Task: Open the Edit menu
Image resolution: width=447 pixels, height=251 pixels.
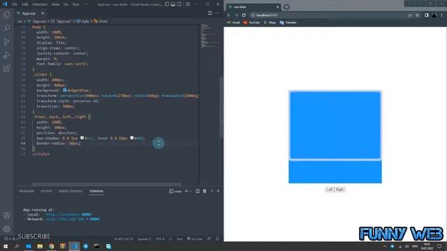Action: tap(25, 4)
